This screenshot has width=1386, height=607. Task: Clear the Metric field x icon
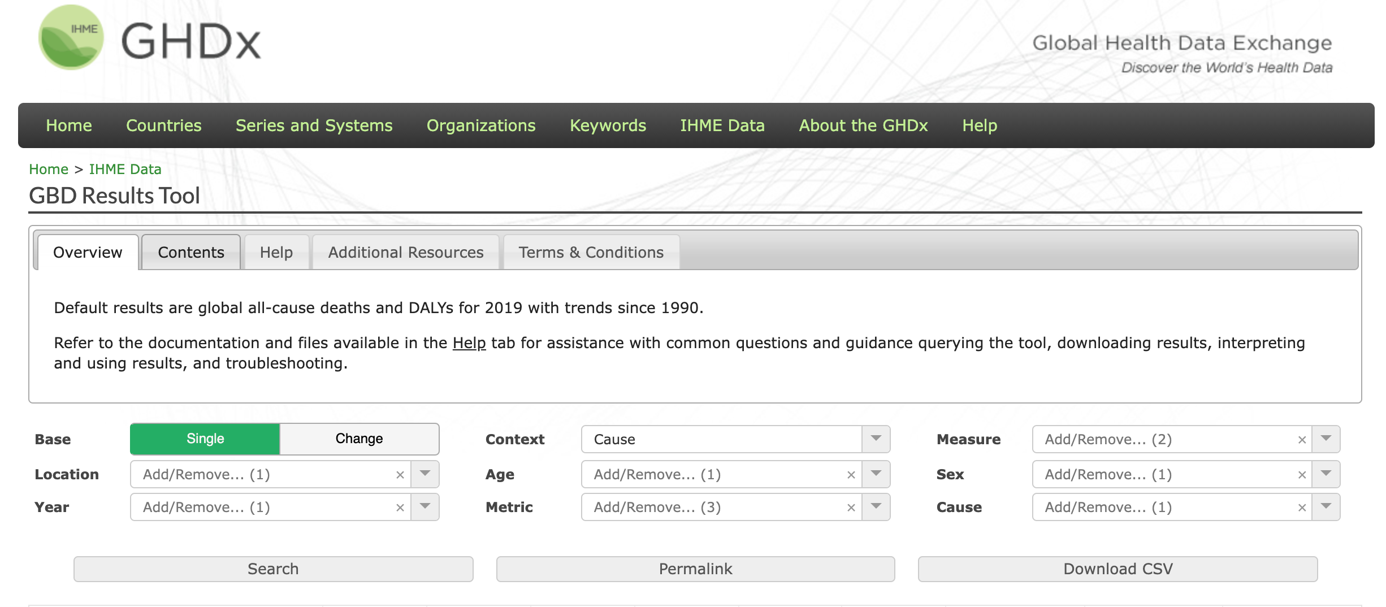click(x=851, y=508)
